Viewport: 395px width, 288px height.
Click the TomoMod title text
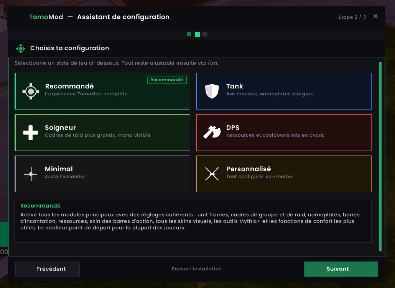tap(46, 17)
